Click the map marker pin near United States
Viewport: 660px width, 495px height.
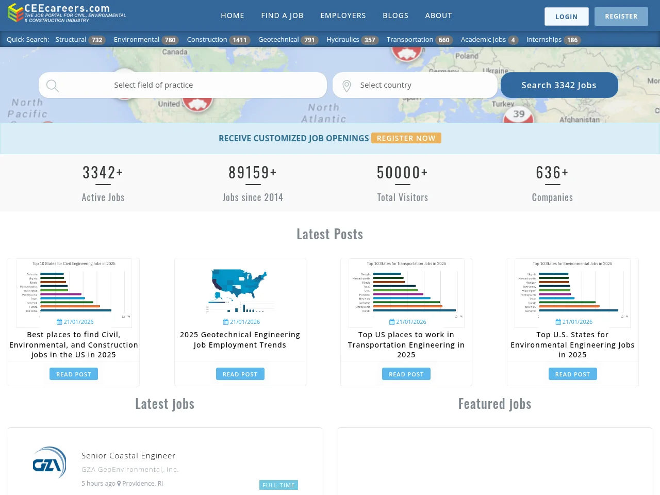(196, 104)
